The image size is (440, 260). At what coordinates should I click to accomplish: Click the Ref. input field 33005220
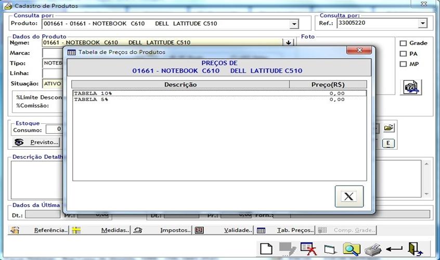pos(378,23)
